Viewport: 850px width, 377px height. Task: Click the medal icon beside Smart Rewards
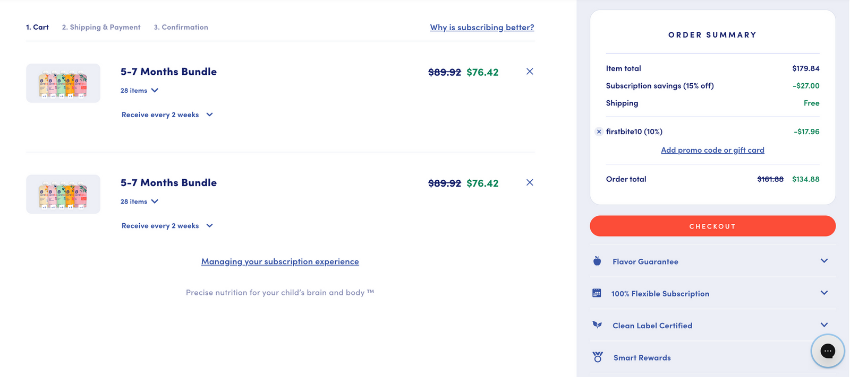(597, 356)
